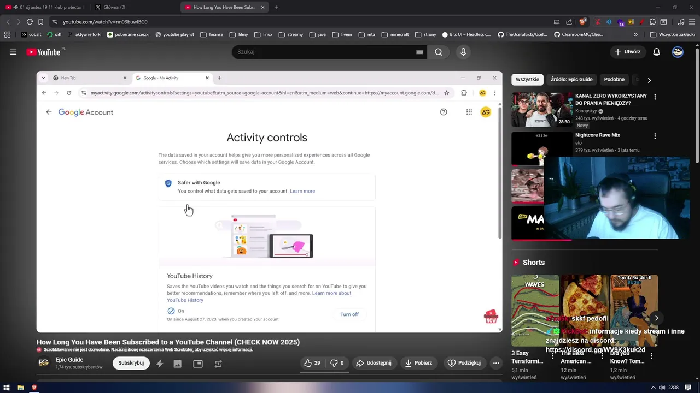Open the YouTube hamburger guide menu
The height and width of the screenshot is (393, 700).
13,52
